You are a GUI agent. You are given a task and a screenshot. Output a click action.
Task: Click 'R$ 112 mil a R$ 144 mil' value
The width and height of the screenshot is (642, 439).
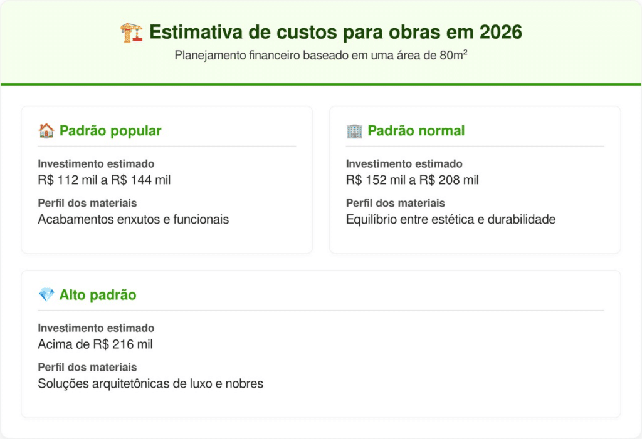click(104, 180)
